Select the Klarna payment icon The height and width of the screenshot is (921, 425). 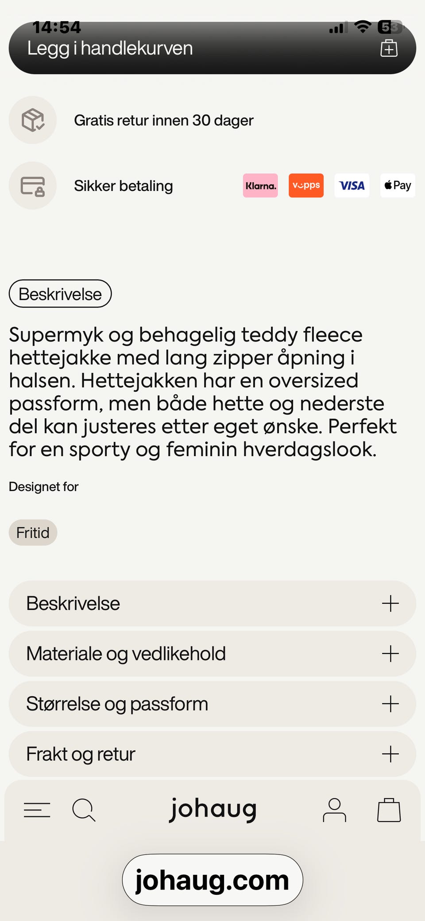tap(260, 186)
